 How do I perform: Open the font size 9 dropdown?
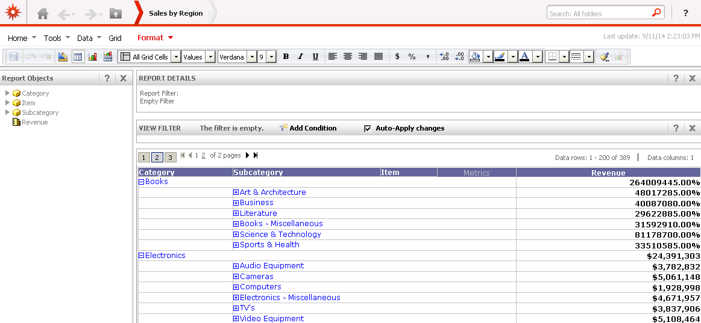pyautogui.click(x=271, y=57)
